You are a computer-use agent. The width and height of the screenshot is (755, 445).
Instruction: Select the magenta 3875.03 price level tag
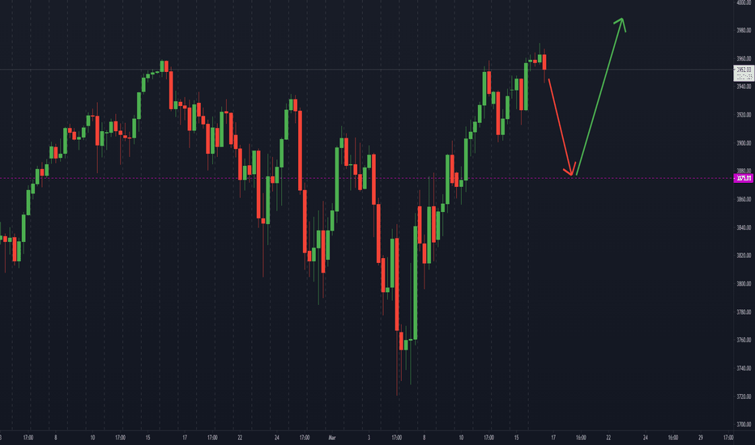744,179
